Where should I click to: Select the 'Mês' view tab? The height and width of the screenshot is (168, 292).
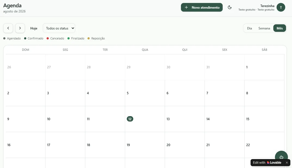click(280, 28)
